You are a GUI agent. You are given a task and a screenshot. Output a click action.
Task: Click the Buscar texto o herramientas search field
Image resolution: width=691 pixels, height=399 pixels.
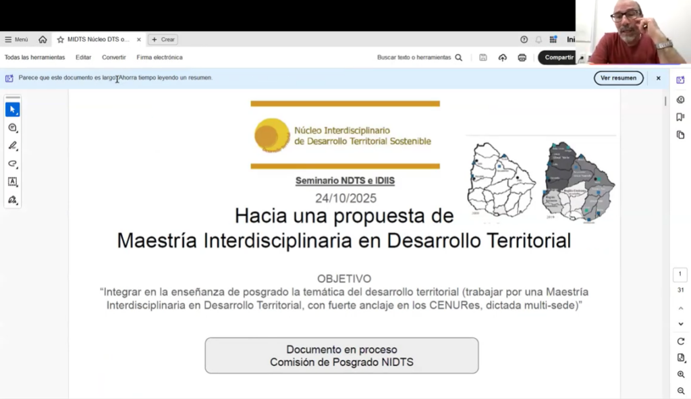pyautogui.click(x=419, y=57)
